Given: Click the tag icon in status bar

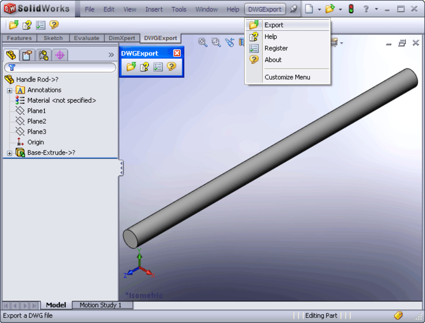Looking at the screenshot, I should click(398, 315).
